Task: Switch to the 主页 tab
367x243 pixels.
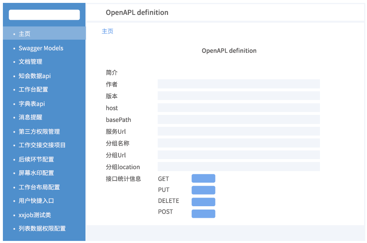Action: click(x=107, y=31)
